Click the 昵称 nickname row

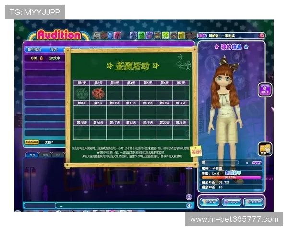tap(231, 168)
